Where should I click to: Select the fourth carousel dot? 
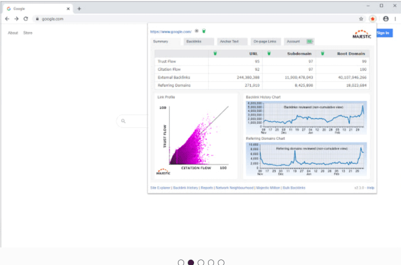click(x=211, y=262)
